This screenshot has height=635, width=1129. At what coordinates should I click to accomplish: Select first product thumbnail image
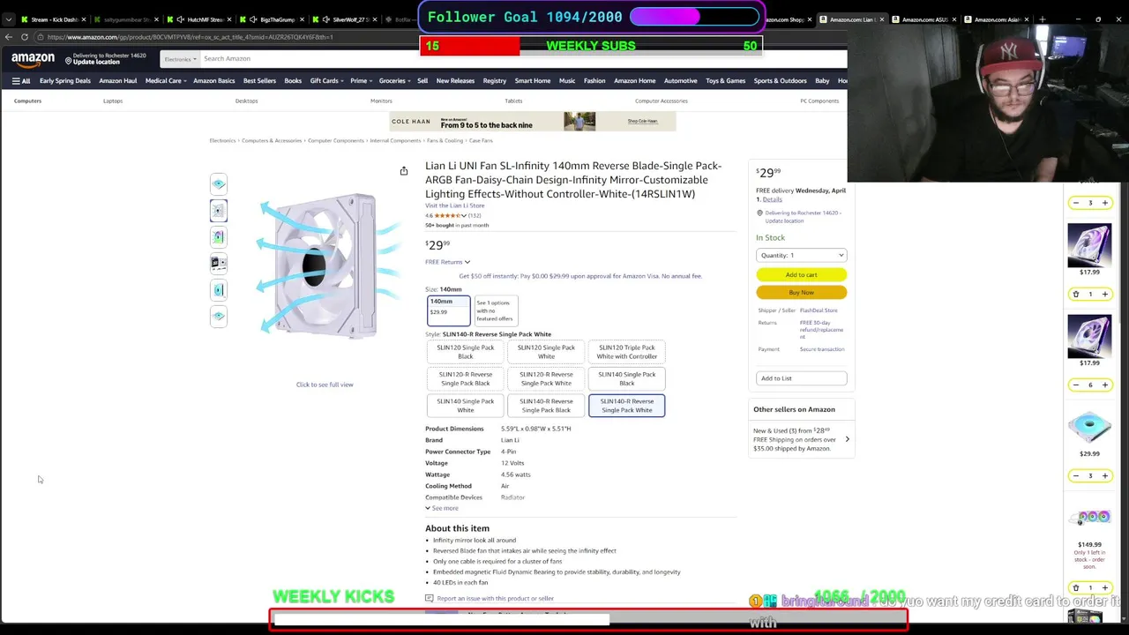coord(219,183)
